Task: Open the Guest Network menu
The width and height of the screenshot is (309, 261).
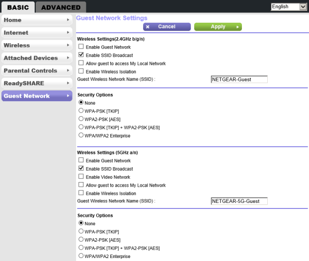Action: point(37,96)
